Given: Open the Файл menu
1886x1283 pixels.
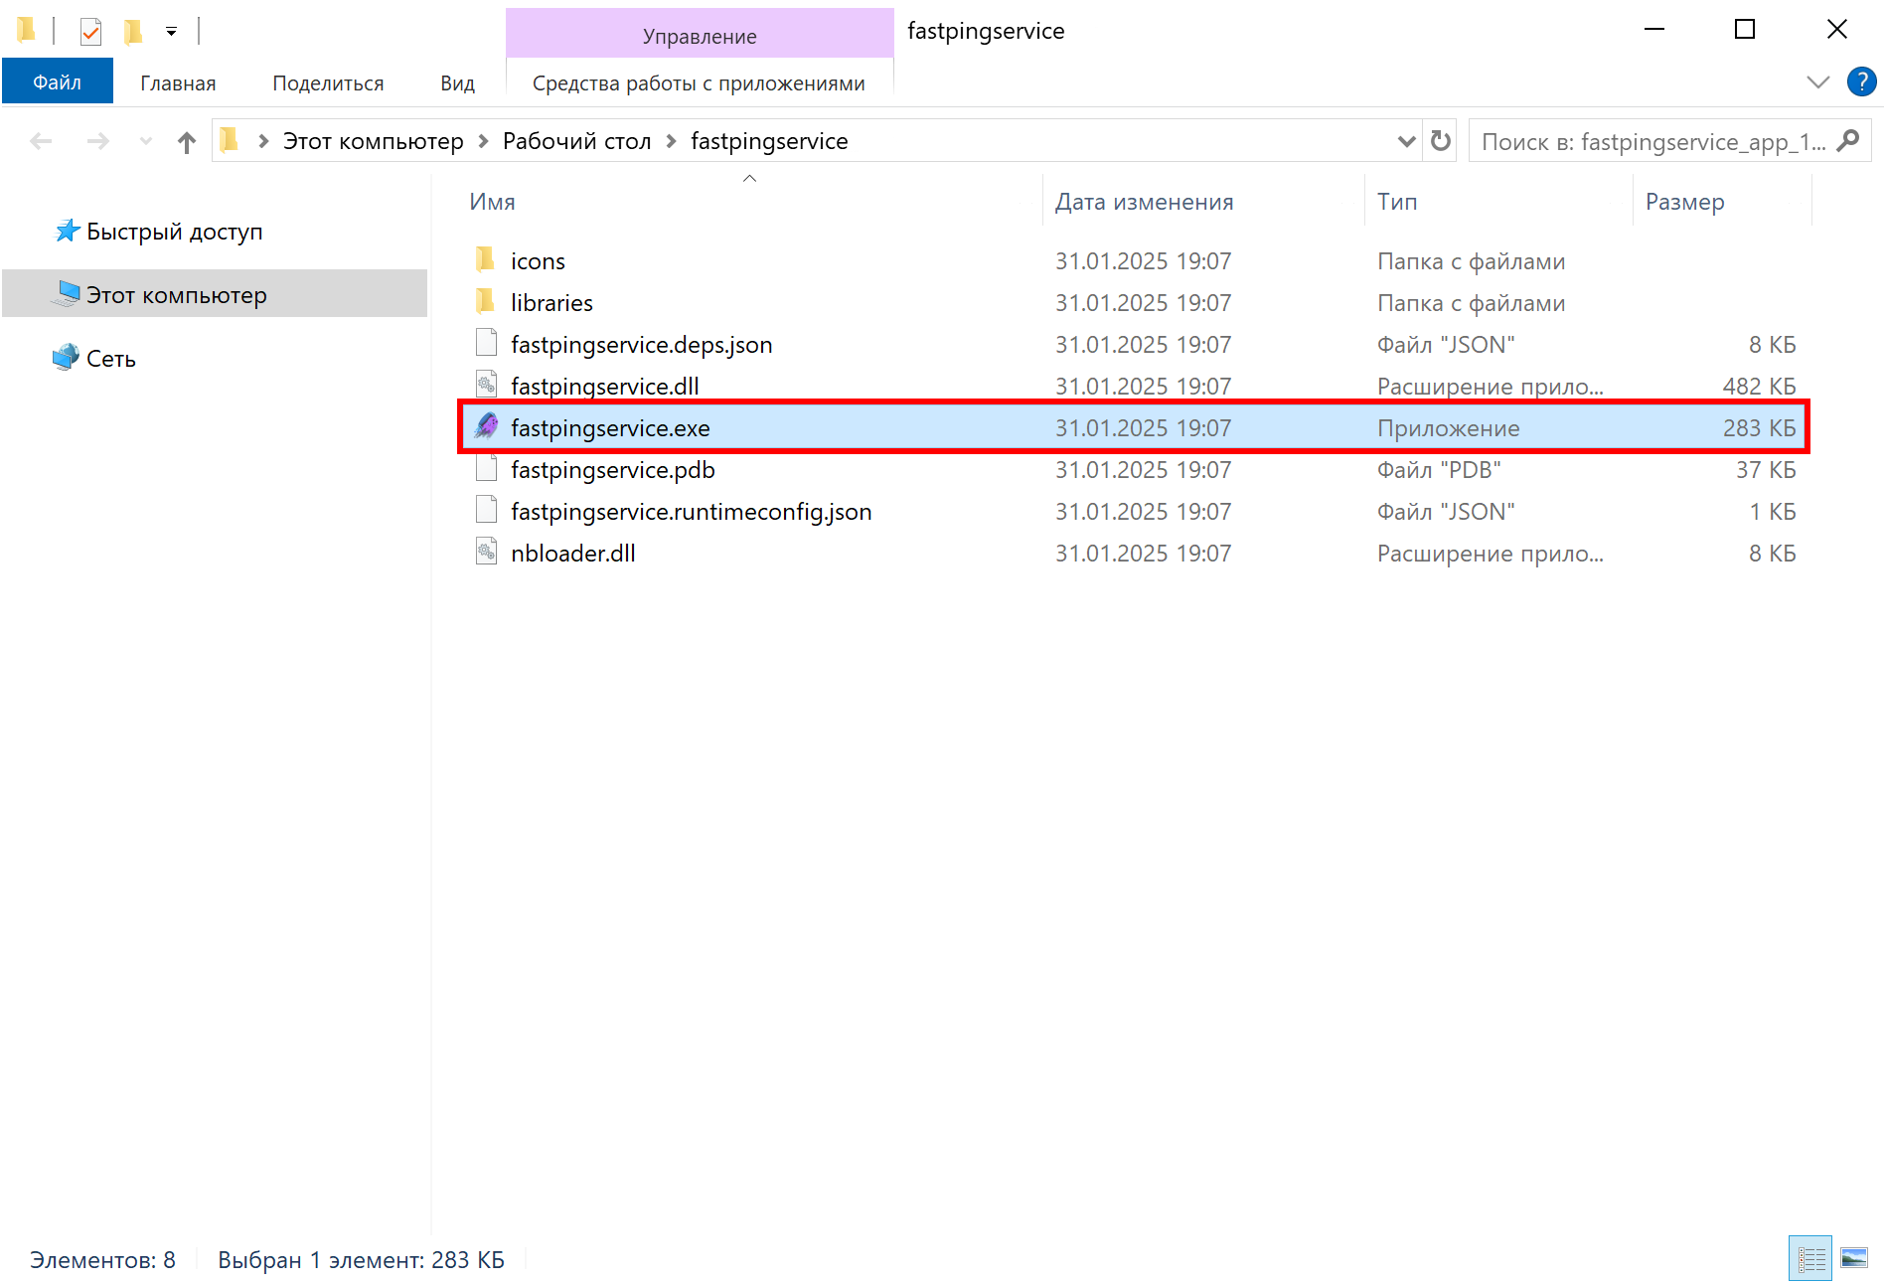Looking at the screenshot, I should pos(58,82).
